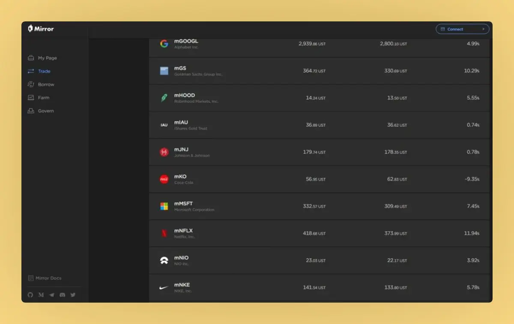Select the mMSFT asset name
514x324 pixels.
click(x=183, y=204)
